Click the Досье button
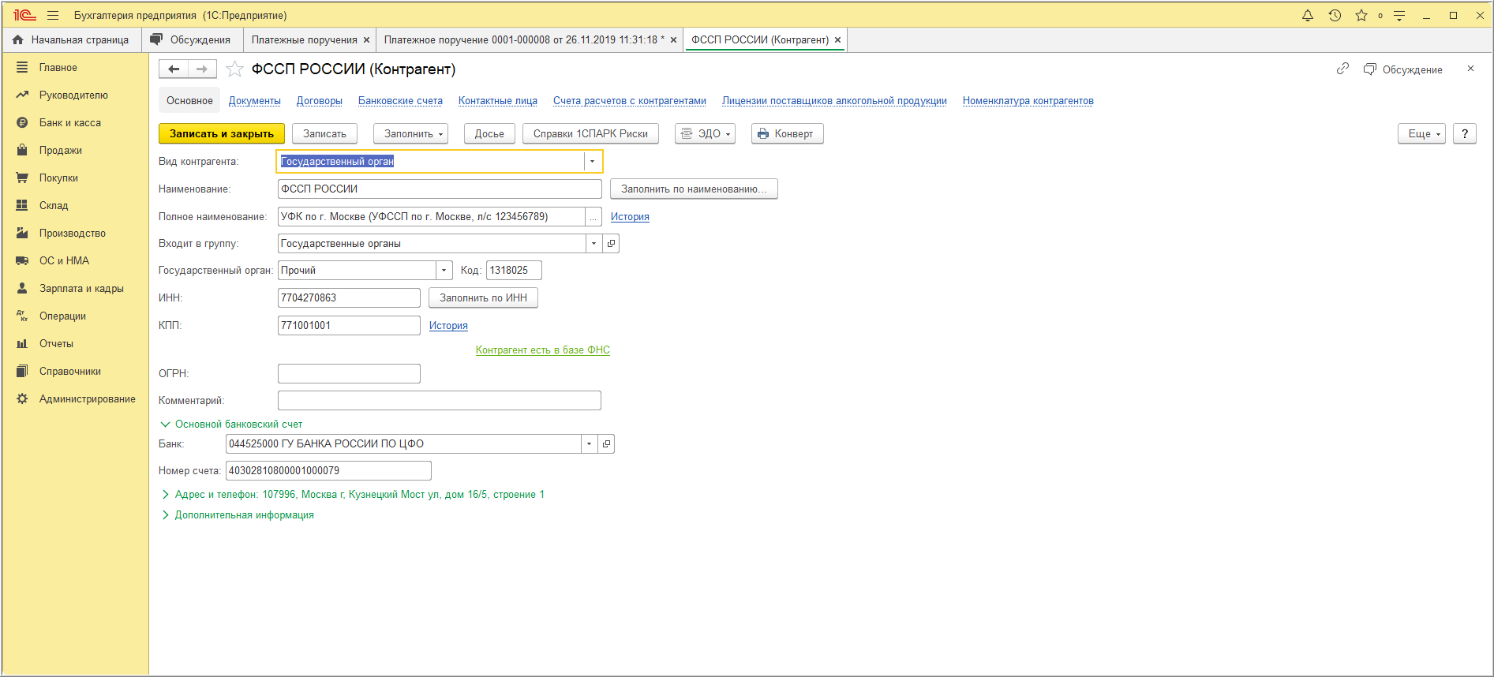Screen dimensions: 1494x677 (489, 134)
